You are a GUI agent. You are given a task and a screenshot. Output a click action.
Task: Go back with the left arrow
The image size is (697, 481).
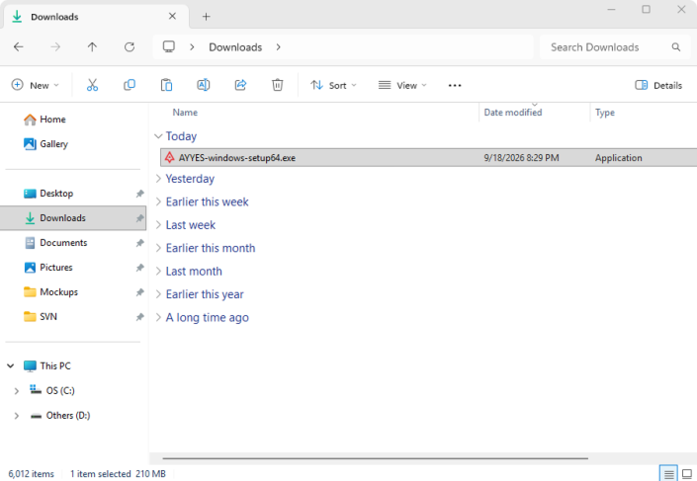pos(18,46)
